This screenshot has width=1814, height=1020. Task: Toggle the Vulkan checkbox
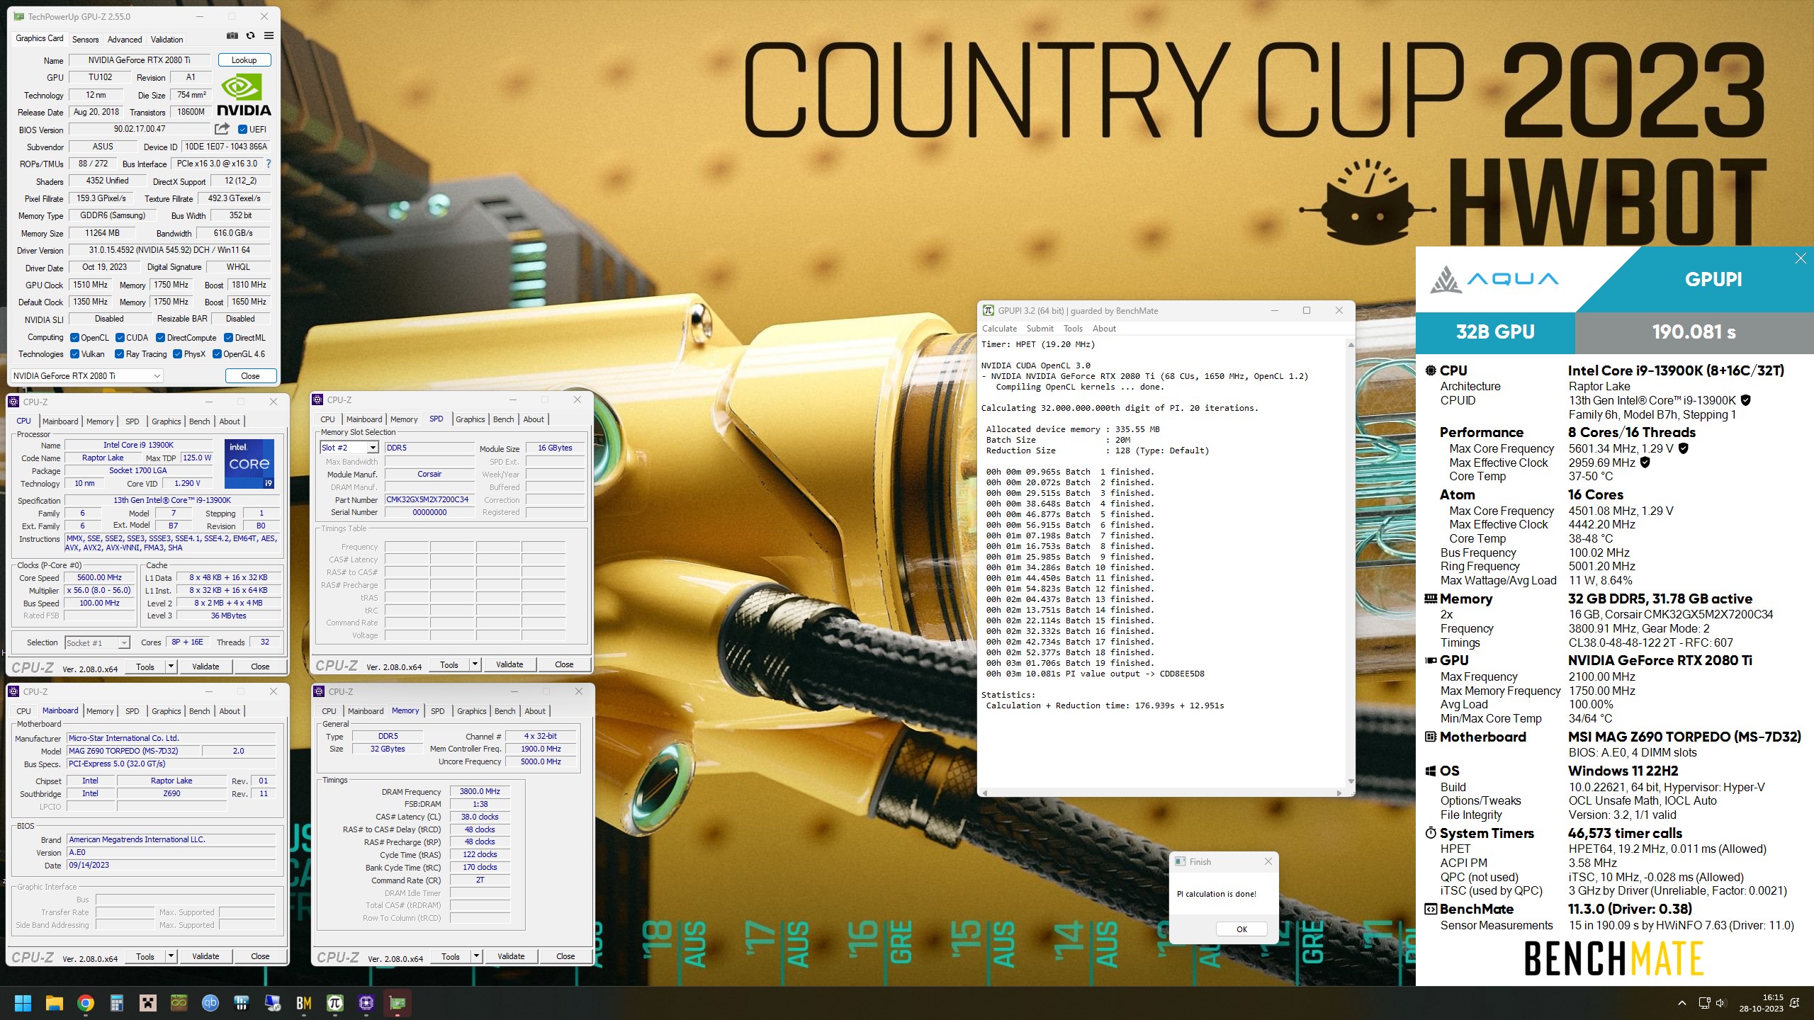pos(74,354)
